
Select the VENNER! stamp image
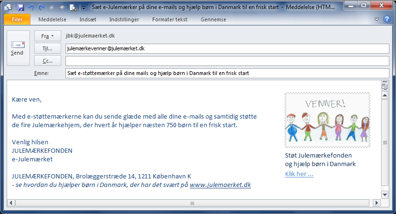pos(327,120)
